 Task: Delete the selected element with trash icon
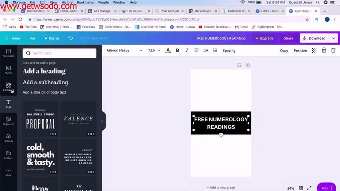333,50
